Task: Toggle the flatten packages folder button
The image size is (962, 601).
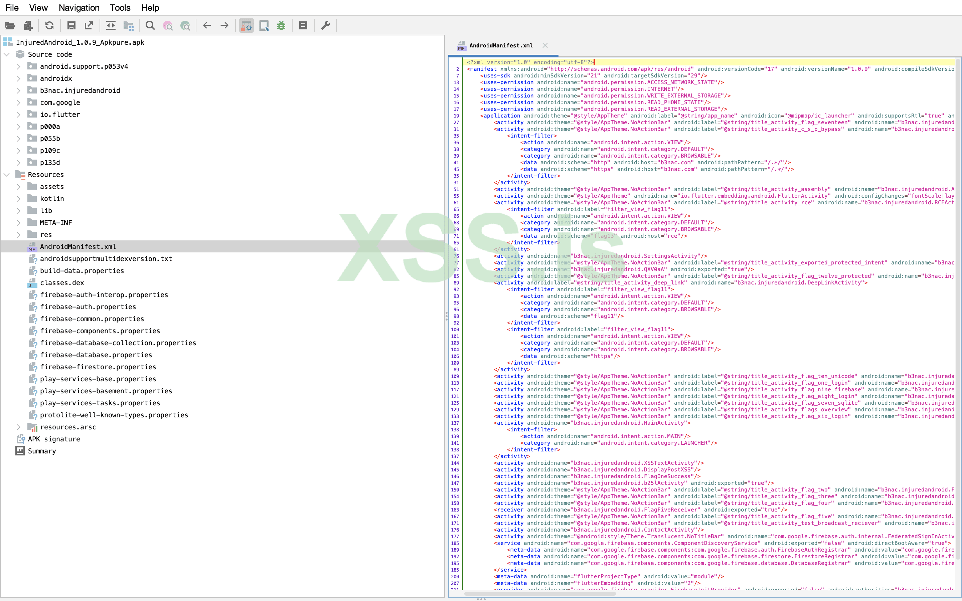Action: [x=128, y=26]
